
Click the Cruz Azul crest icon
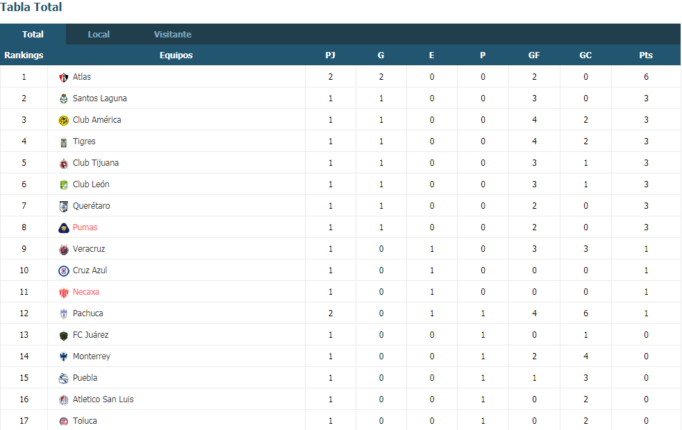63,271
